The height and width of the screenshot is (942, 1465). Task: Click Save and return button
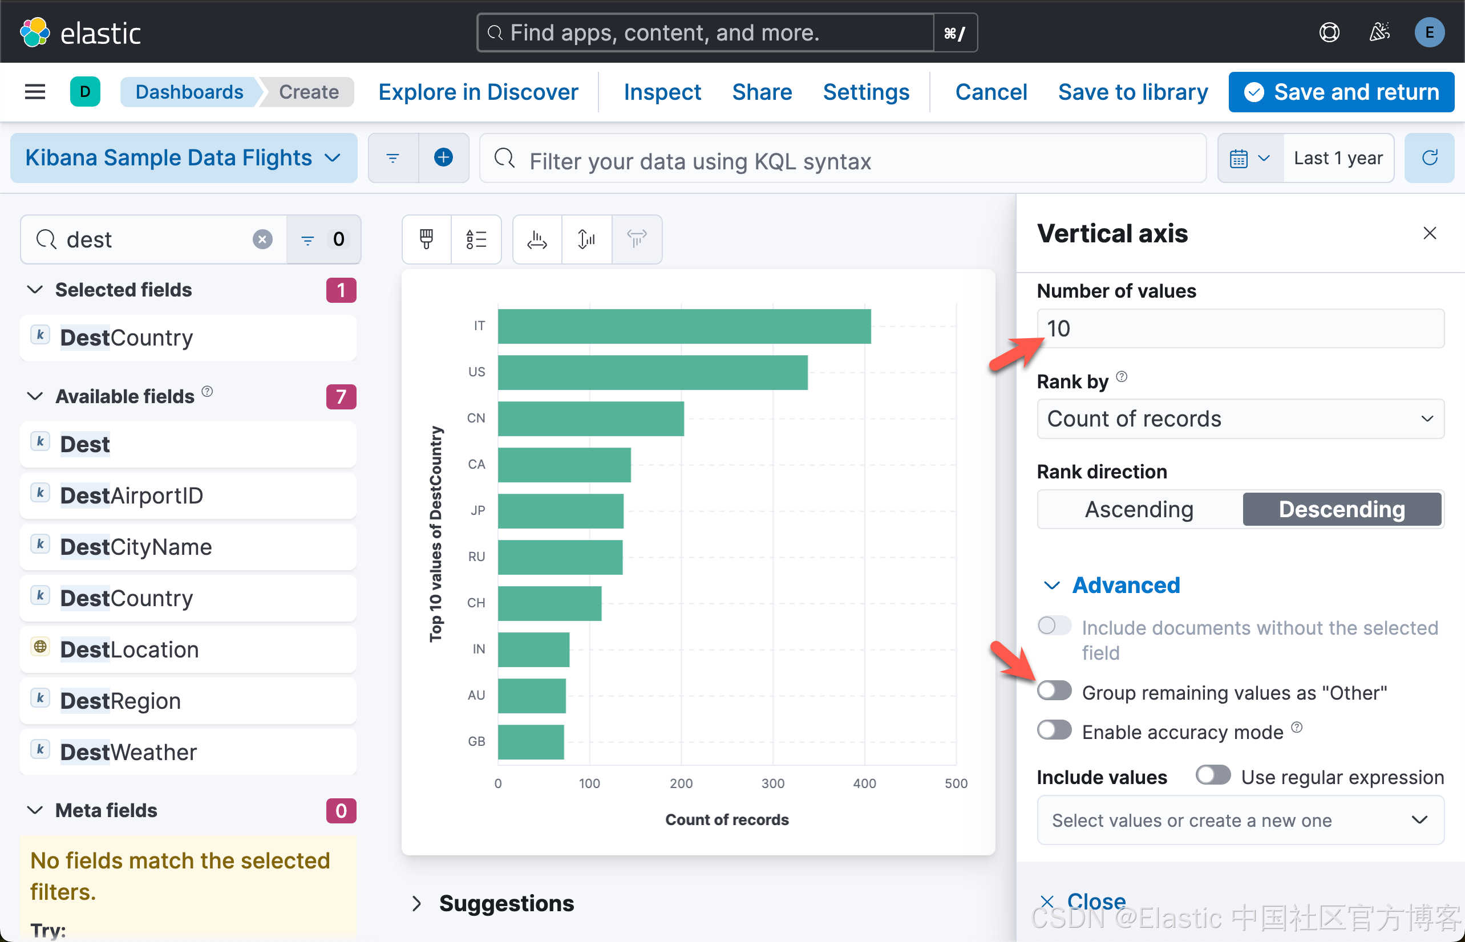click(x=1341, y=92)
